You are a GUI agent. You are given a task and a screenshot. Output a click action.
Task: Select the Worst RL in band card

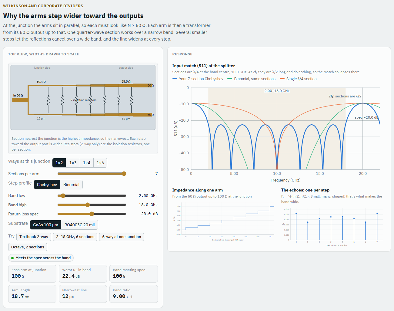(x=83, y=273)
